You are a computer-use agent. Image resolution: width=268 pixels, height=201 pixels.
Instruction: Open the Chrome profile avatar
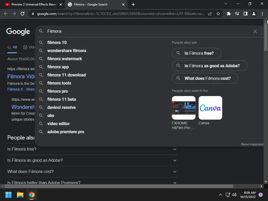pos(254,14)
